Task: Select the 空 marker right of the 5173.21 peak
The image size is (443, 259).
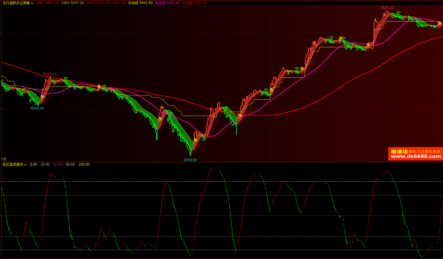Action: (66, 78)
